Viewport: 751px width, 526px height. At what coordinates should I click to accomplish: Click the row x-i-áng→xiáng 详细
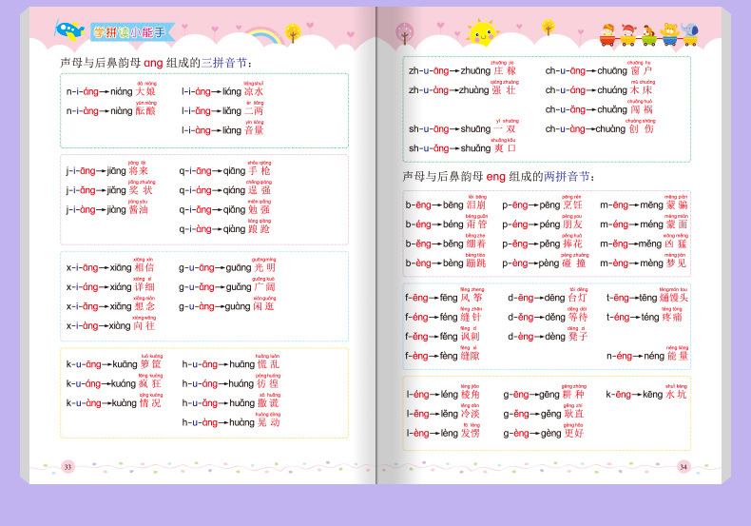110,285
